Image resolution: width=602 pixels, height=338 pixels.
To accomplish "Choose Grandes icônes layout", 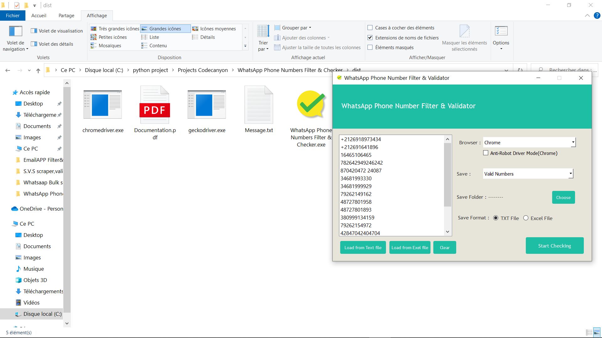I will click(165, 28).
